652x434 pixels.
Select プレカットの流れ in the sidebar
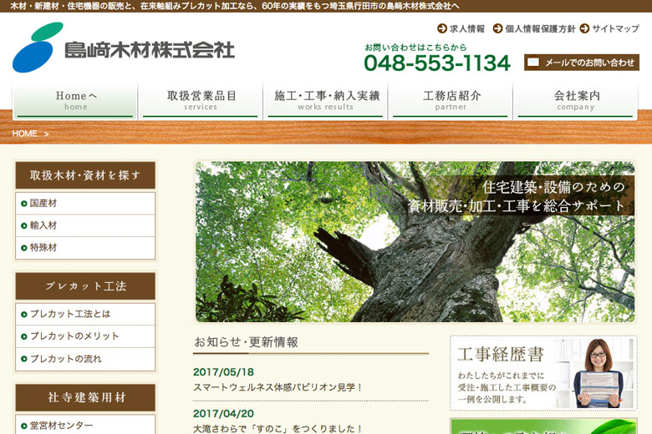(x=65, y=359)
